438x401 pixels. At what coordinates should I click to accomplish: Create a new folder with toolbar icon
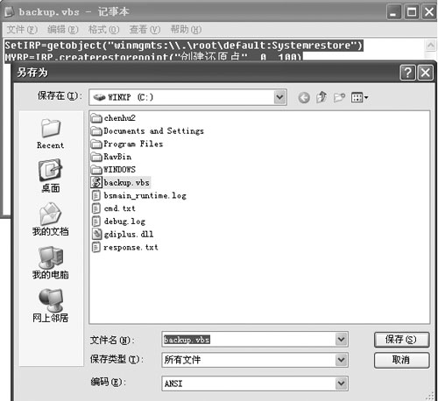[339, 97]
